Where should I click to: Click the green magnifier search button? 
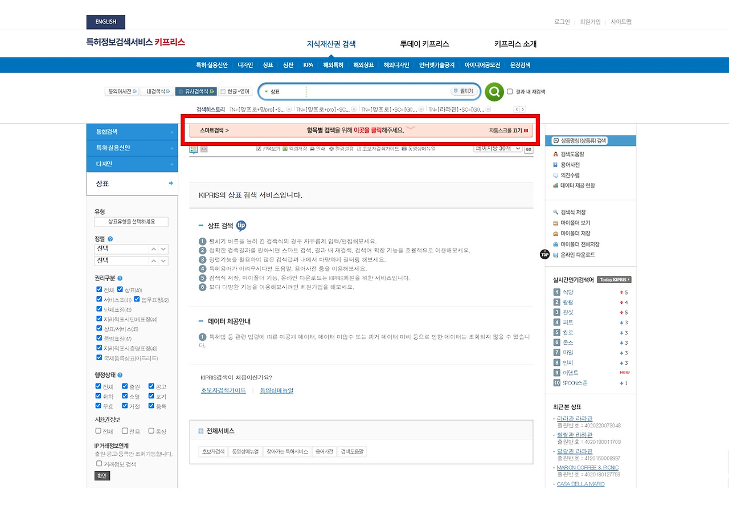[x=494, y=91]
